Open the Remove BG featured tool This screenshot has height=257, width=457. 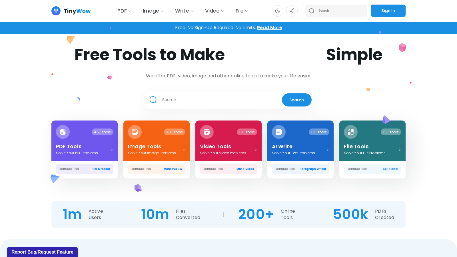click(173, 169)
